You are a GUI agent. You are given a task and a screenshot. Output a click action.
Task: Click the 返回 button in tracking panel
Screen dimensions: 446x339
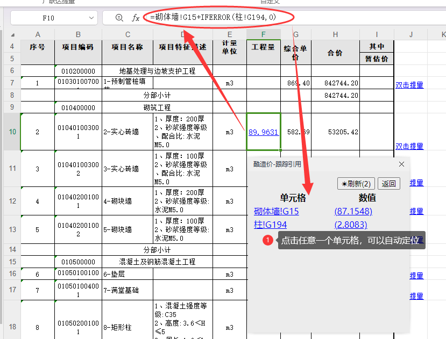[388, 184]
